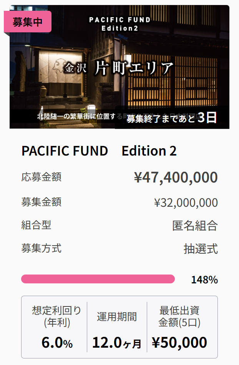Click the shop logo emblem on the noren curtain

tap(59, 65)
